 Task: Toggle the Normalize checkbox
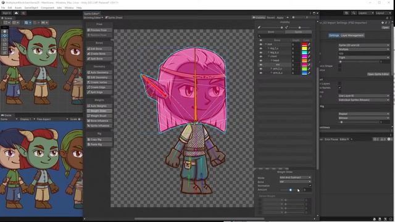[x=310, y=186]
